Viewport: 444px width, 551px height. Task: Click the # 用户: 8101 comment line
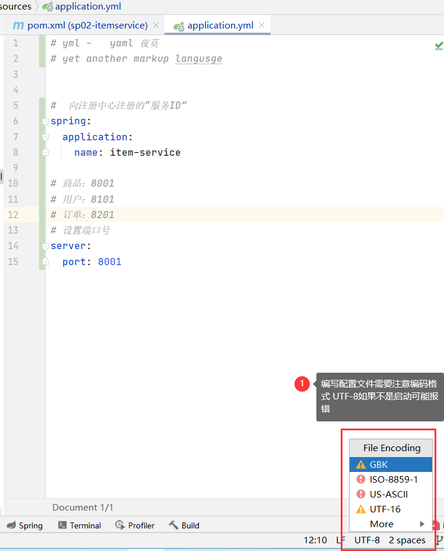[x=83, y=199]
